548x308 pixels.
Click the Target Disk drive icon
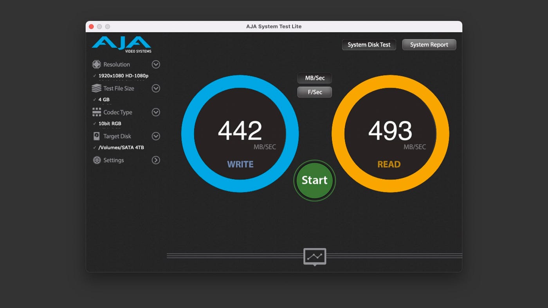click(96, 136)
